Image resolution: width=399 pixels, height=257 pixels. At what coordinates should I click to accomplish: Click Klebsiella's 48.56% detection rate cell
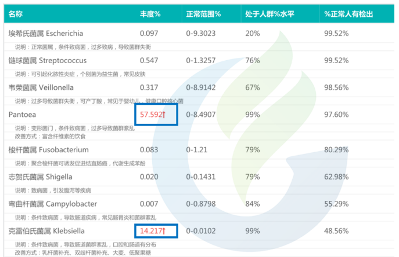pyautogui.click(x=336, y=232)
